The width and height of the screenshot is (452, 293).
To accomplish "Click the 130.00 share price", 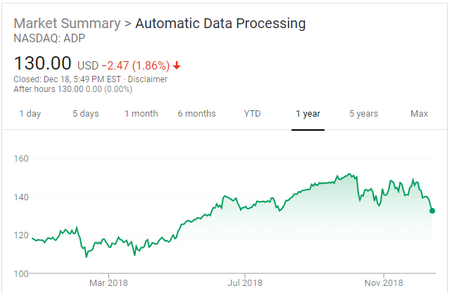I will pyautogui.click(x=43, y=64).
